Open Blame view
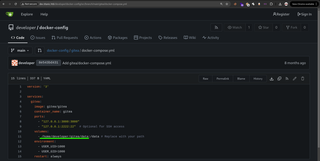Image resolution: width=320 pixels, height=161 pixels. pyautogui.click(x=241, y=79)
